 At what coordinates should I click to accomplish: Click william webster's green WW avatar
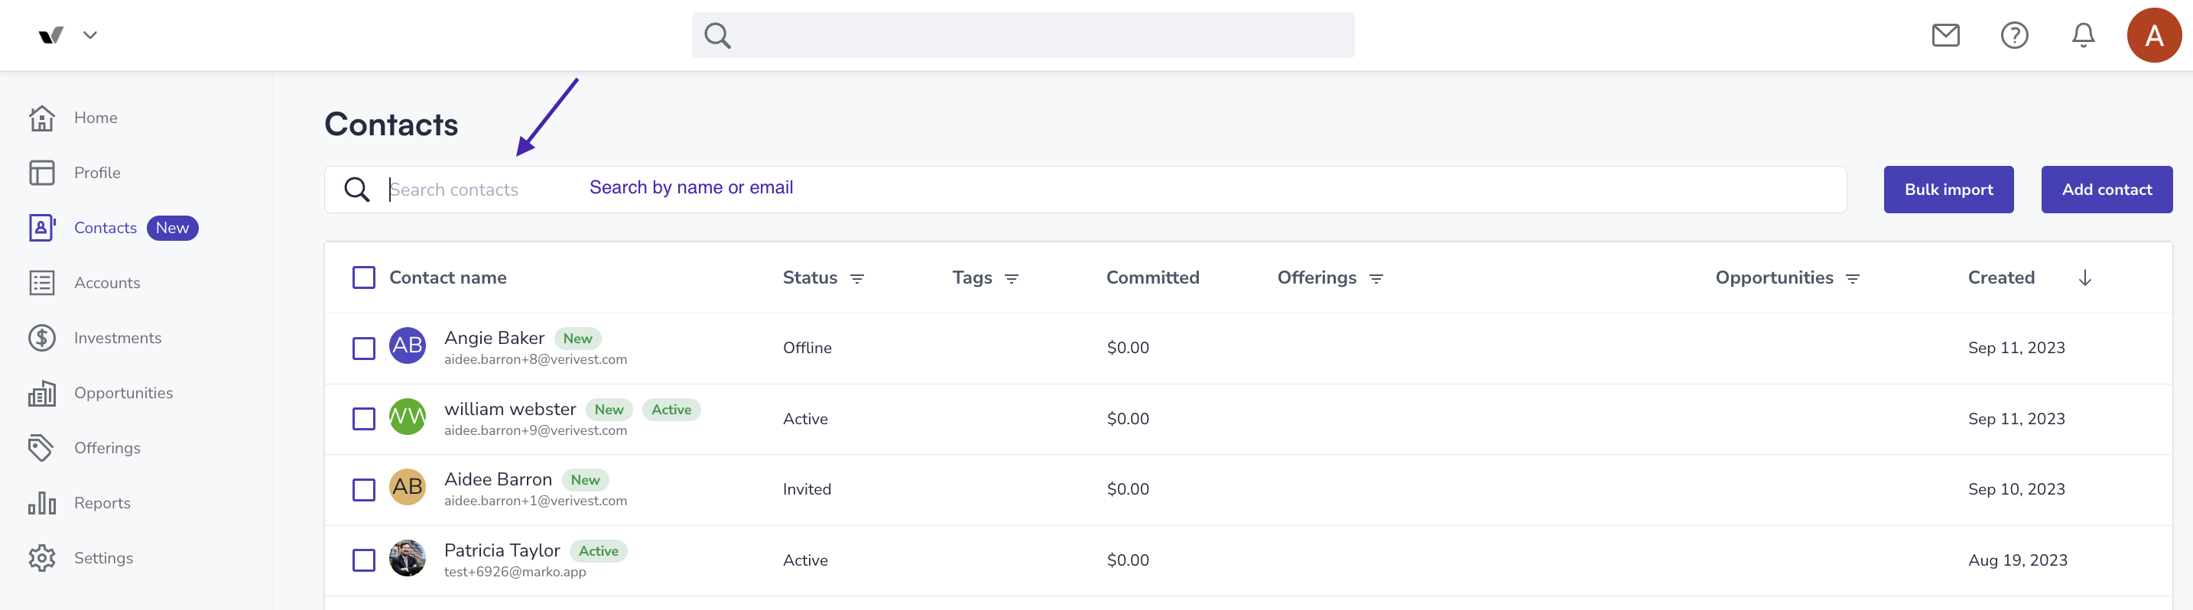(x=407, y=416)
